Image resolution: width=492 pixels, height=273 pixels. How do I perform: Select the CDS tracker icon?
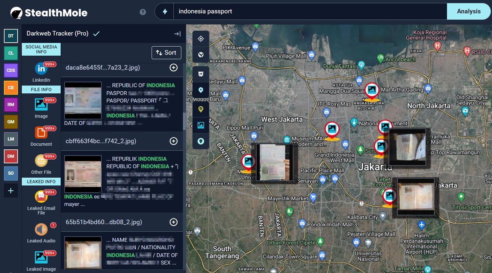click(x=11, y=70)
